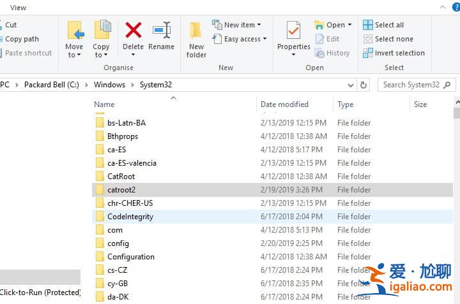Open Easy access dropdown
460x304 pixels.
coord(239,39)
